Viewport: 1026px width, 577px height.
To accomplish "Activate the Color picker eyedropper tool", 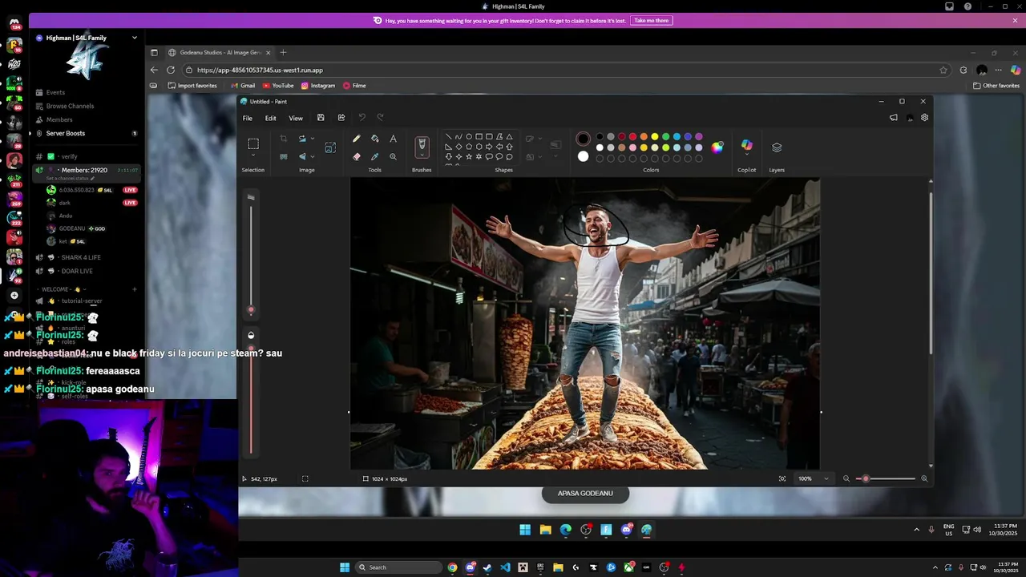I will pos(374,157).
